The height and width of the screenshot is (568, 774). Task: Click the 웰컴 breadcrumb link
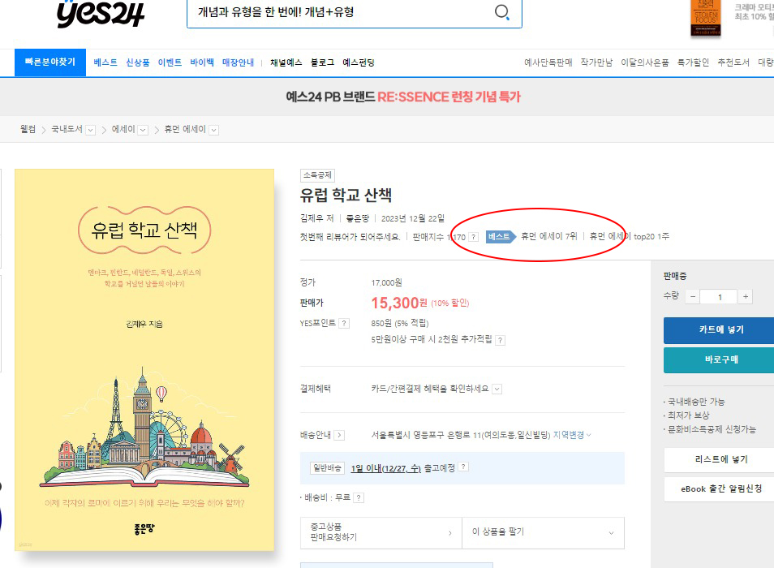coord(28,129)
